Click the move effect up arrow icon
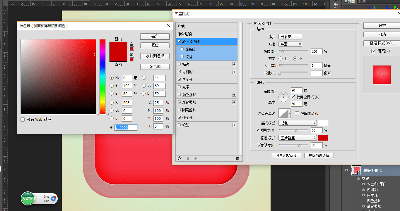Screen dimensions: 400x211 tap(188, 158)
